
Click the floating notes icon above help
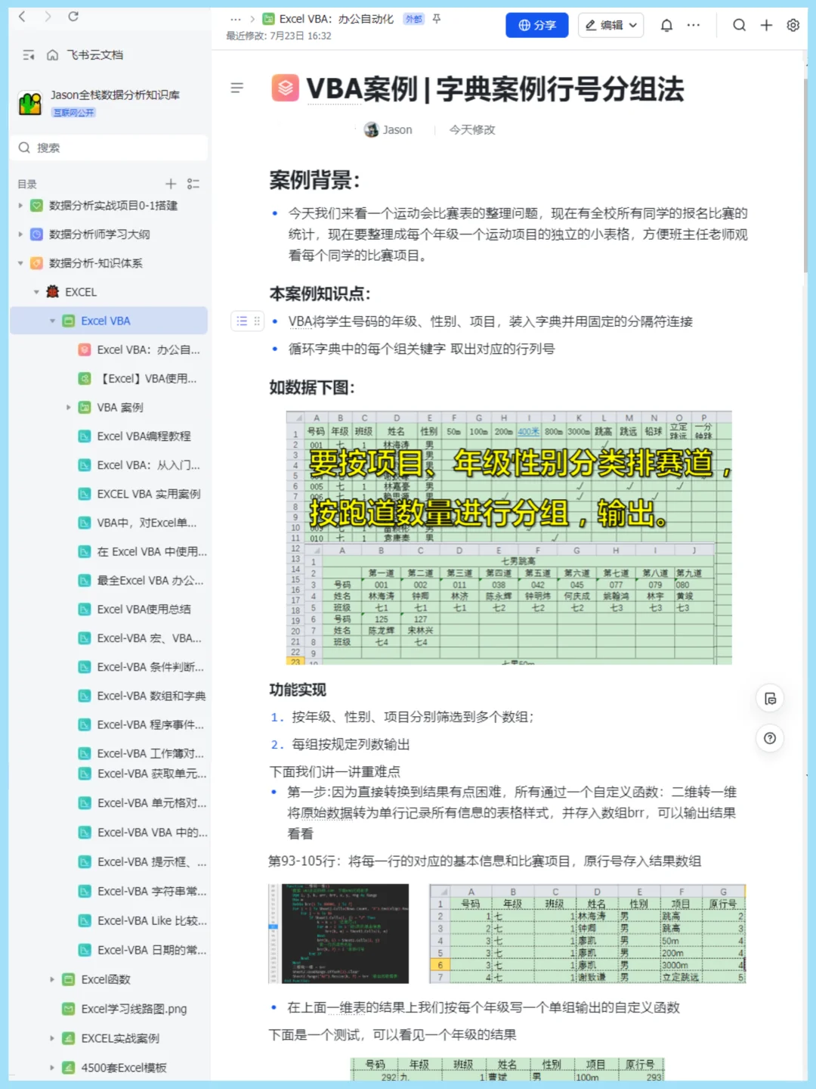click(769, 698)
